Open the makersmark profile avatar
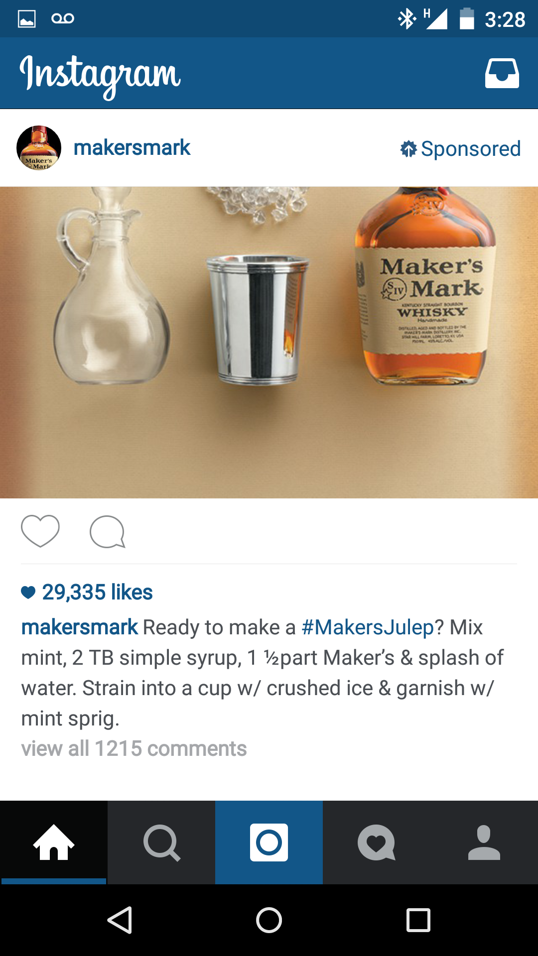The image size is (538, 956). (39, 148)
